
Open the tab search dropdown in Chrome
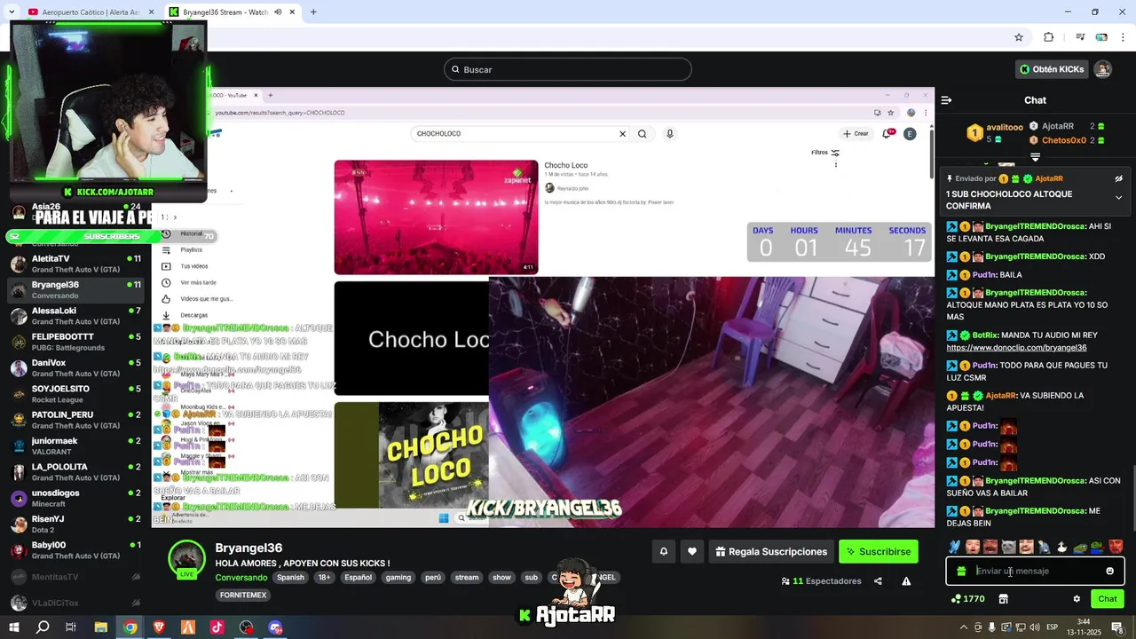[x=11, y=12]
